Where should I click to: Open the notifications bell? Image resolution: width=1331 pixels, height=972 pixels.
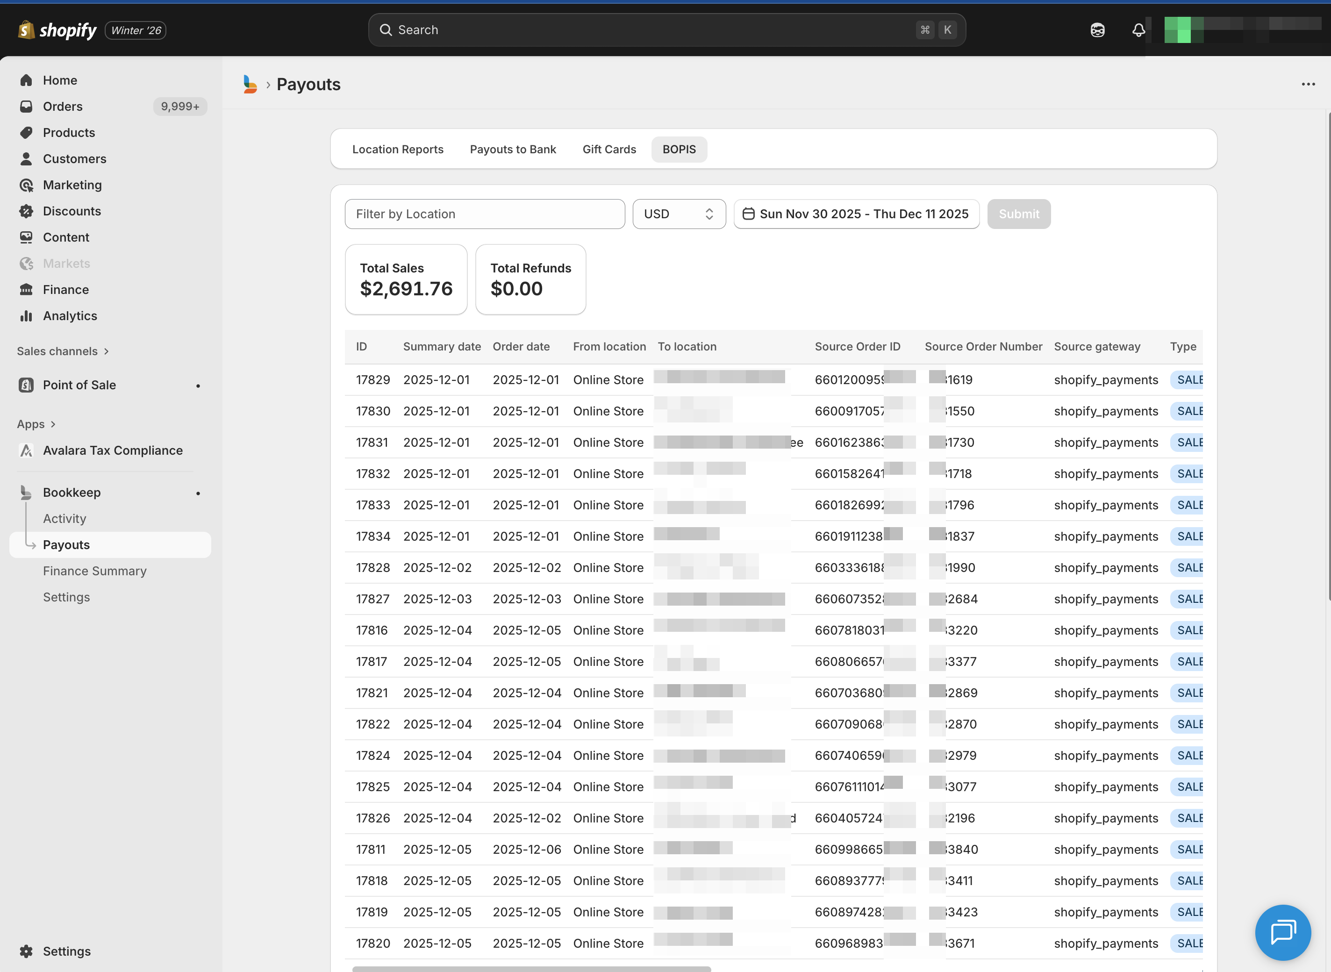(x=1138, y=29)
